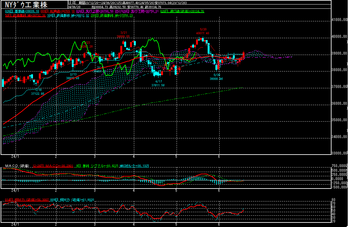Select the 日足 timeframe label

pyautogui.click(x=72, y=3)
